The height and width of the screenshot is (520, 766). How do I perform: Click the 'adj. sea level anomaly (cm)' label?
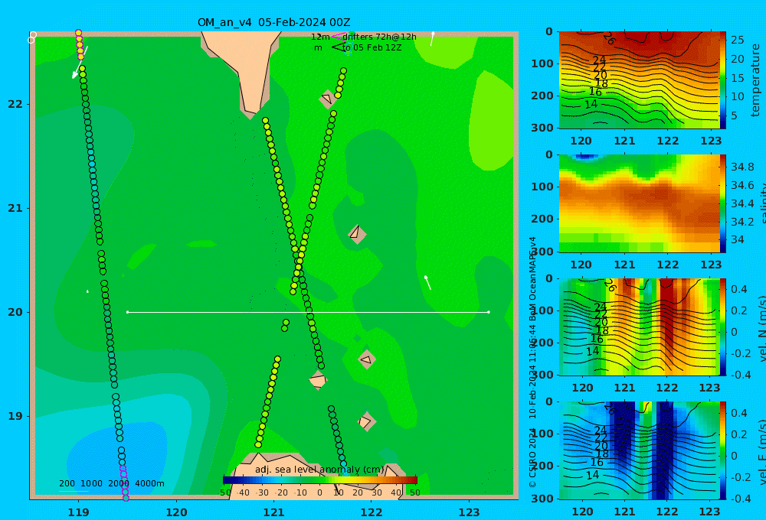click(319, 470)
